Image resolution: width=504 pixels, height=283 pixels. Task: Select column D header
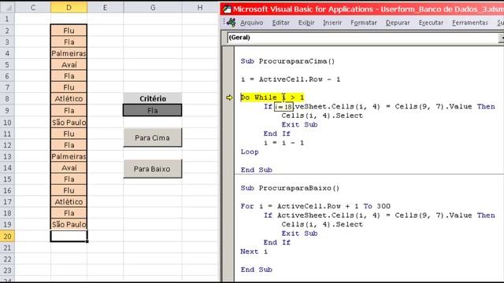(x=69, y=7)
